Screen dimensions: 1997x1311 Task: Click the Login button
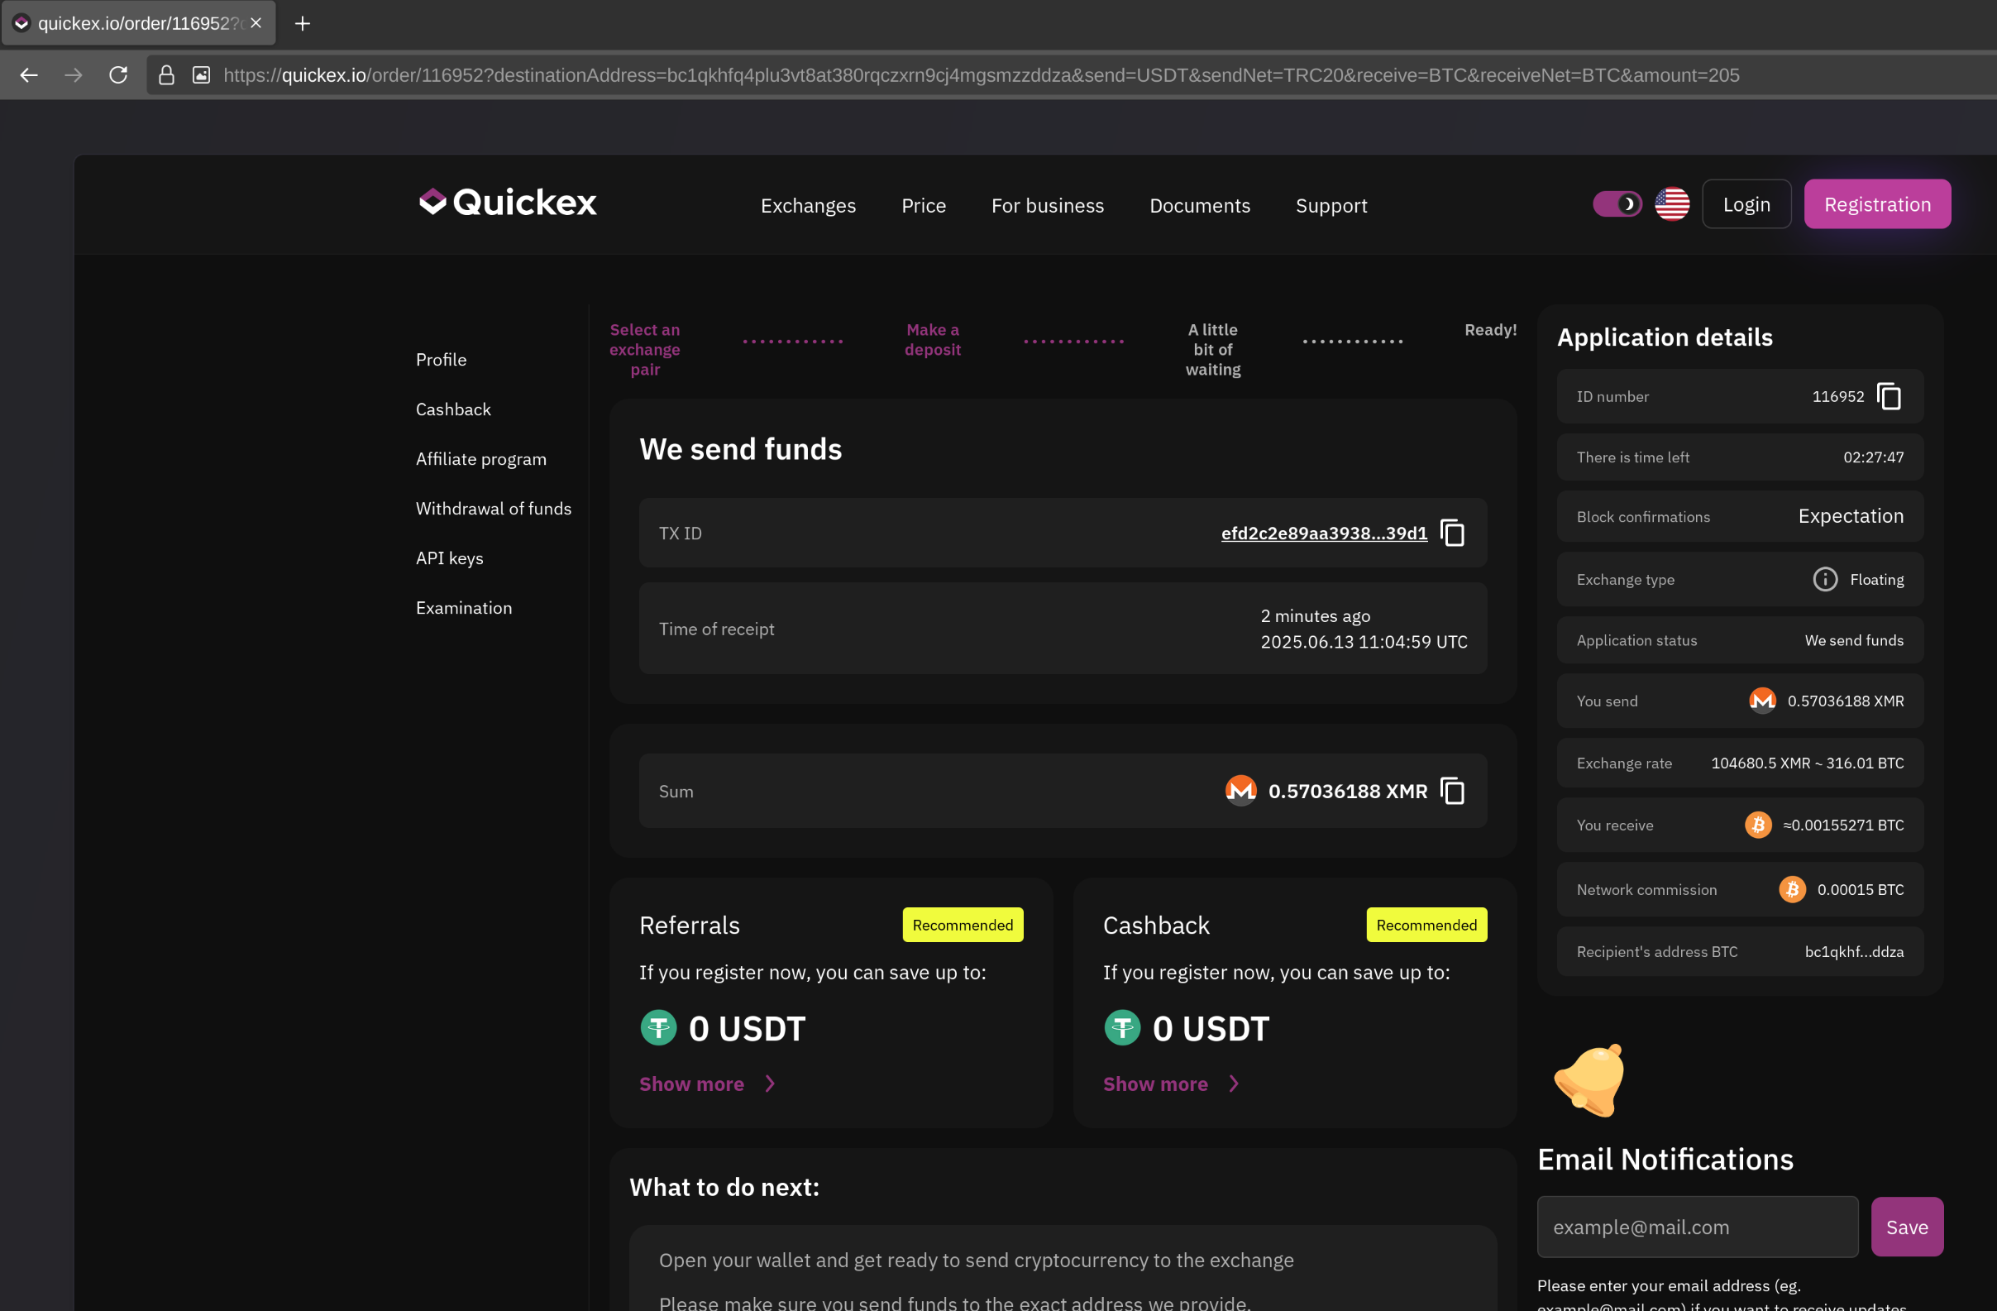tap(1746, 204)
